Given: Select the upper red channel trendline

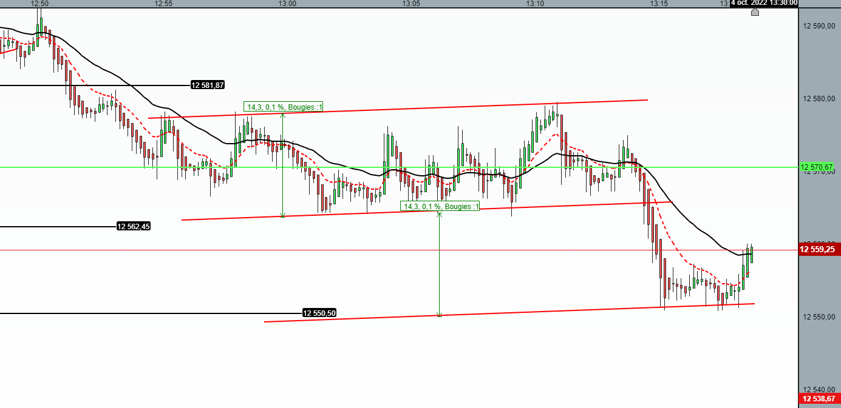Looking at the screenshot, I should pos(398,109).
